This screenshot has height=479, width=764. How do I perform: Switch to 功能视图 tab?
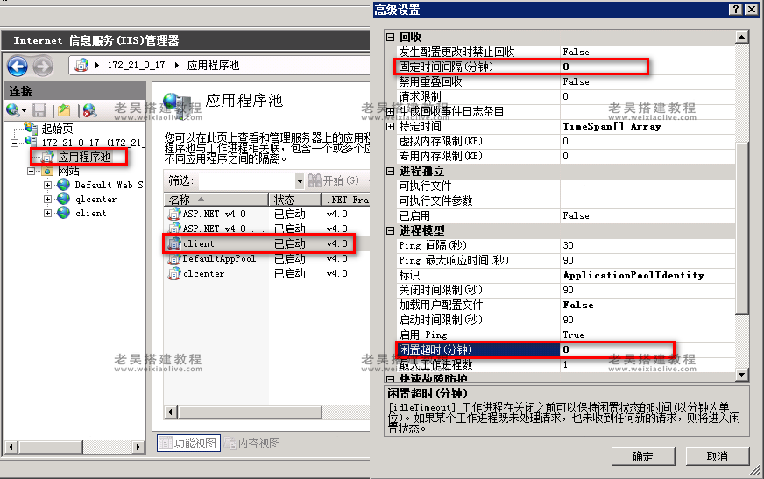point(188,443)
